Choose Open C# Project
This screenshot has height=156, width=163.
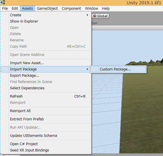point(46,144)
